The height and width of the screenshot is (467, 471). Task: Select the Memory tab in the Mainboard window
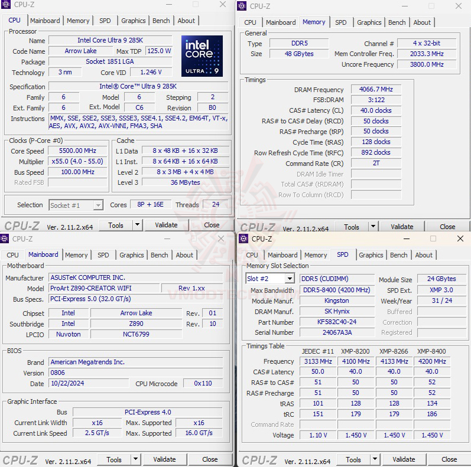pos(76,255)
